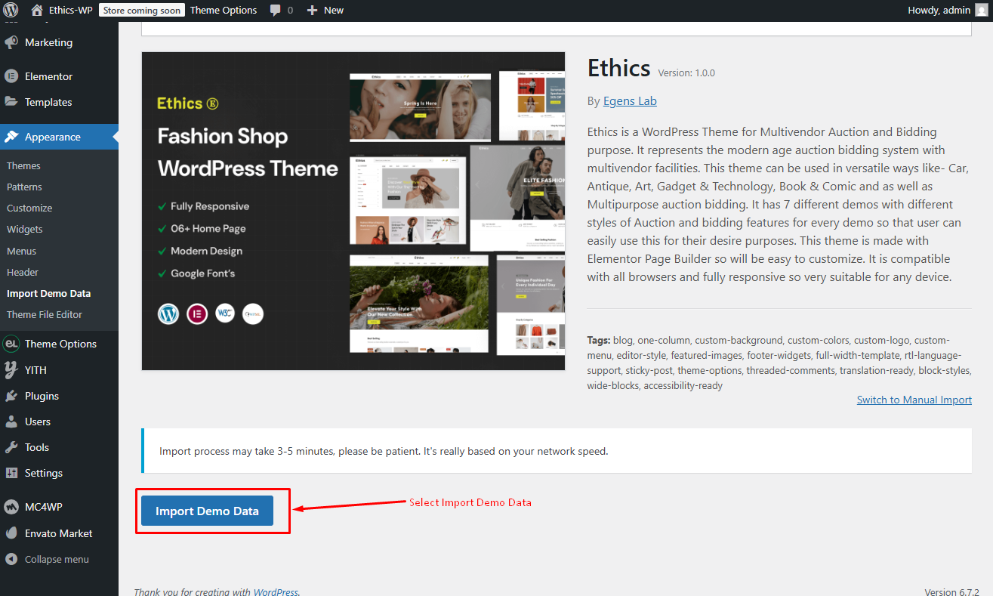Go to the Patterns submenu
Screen dimensions: 993x596
(x=24, y=187)
